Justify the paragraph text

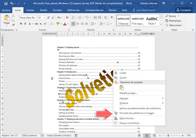86,24
